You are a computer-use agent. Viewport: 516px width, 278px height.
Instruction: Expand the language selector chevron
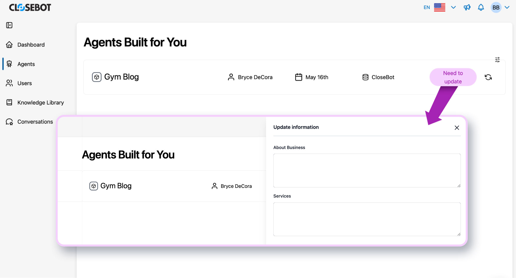[x=453, y=7]
